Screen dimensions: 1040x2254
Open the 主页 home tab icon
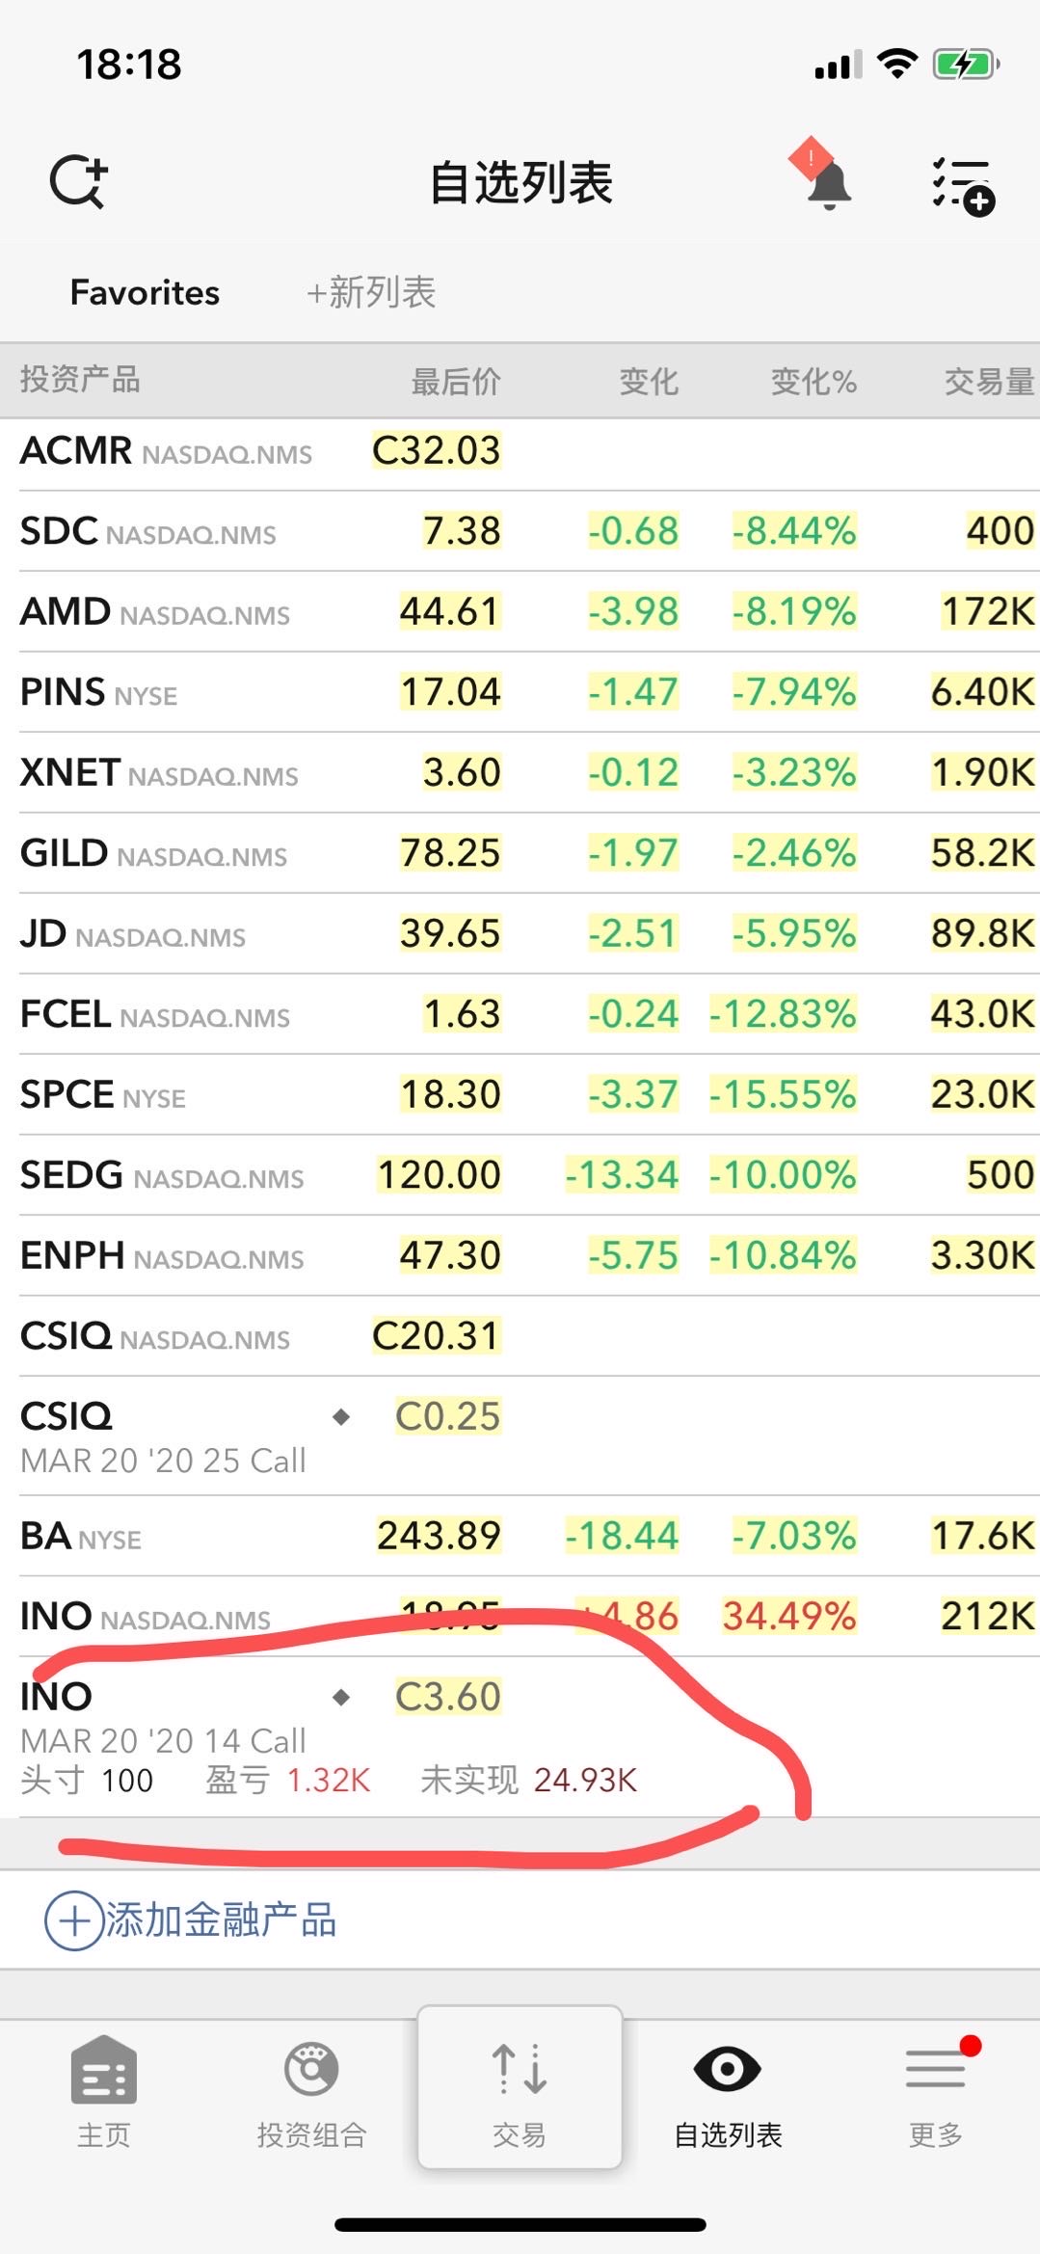103,2093
